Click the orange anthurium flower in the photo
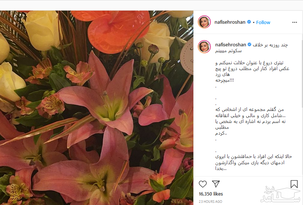 [114, 29]
